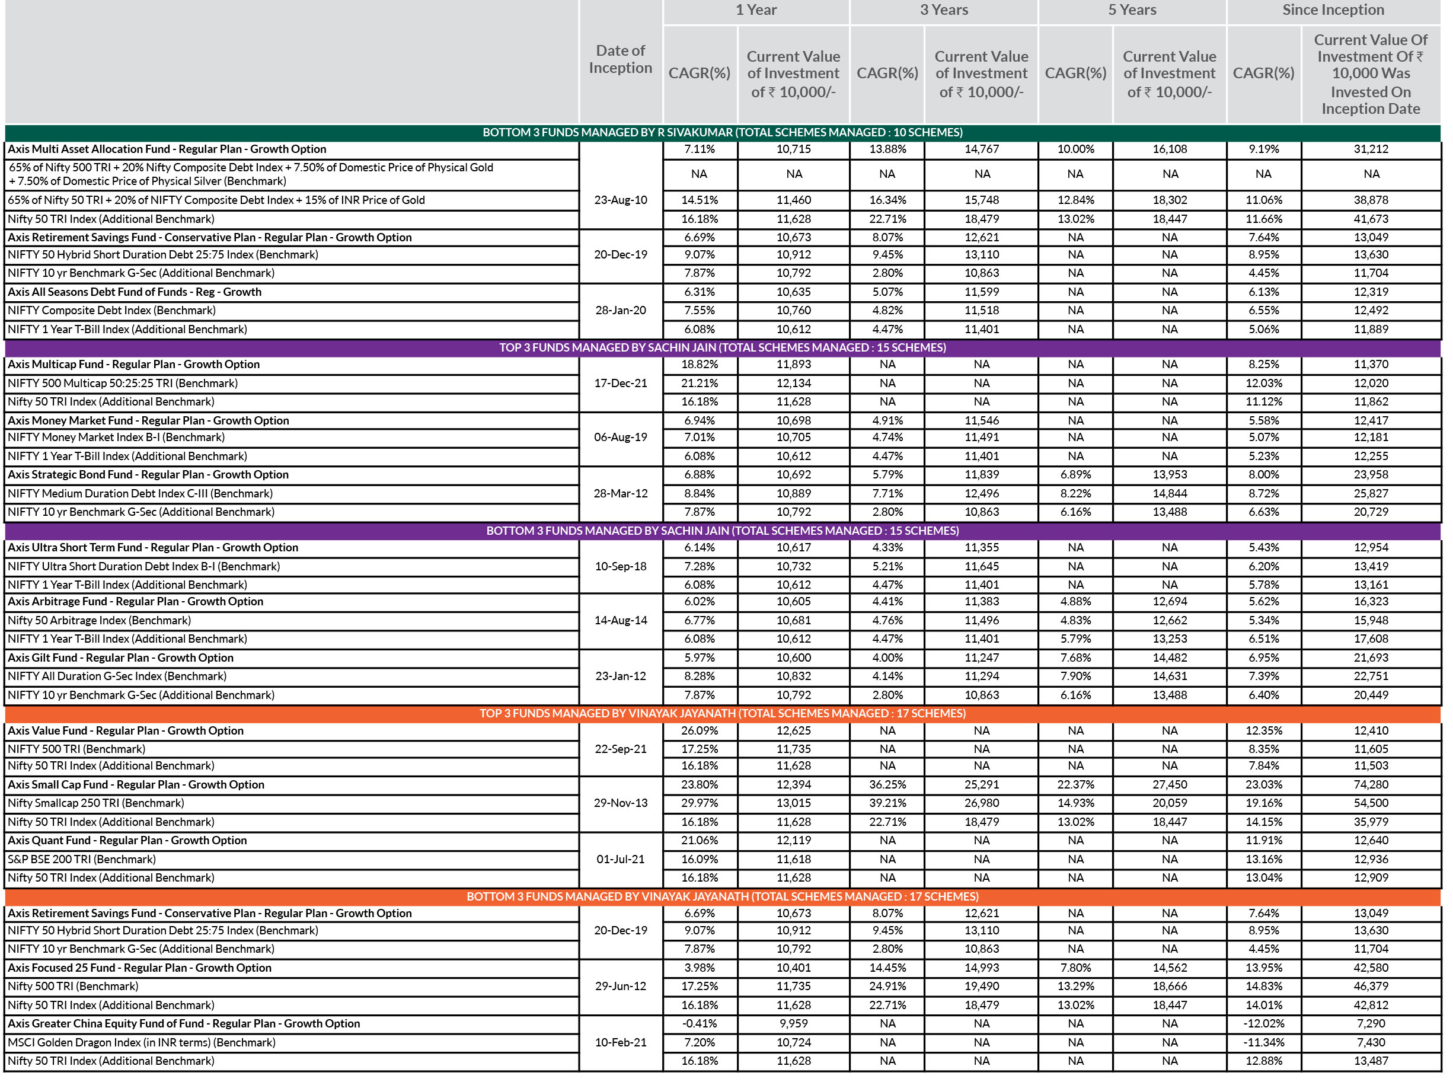Click Bottom 3 Funds Vinayak Jayanath banner

point(721,896)
